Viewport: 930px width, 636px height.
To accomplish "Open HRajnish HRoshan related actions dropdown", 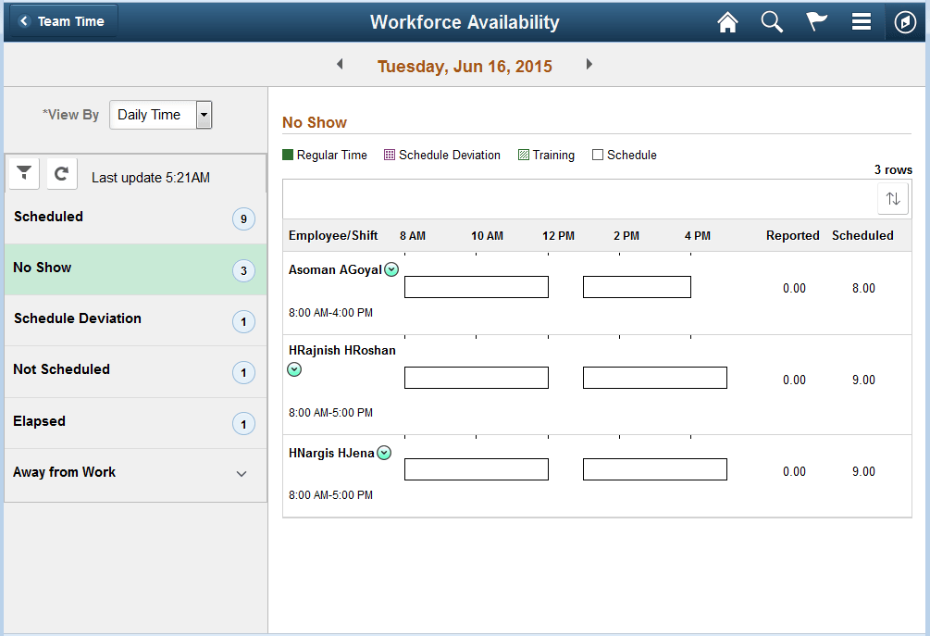I will point(294,369).
